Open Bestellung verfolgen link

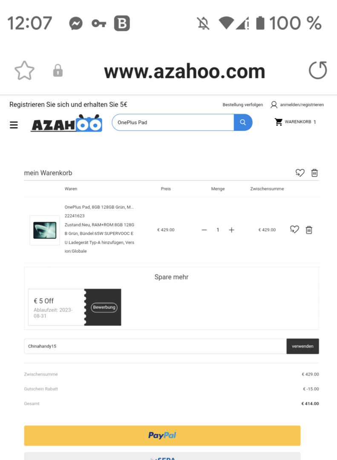coord(243,105)
